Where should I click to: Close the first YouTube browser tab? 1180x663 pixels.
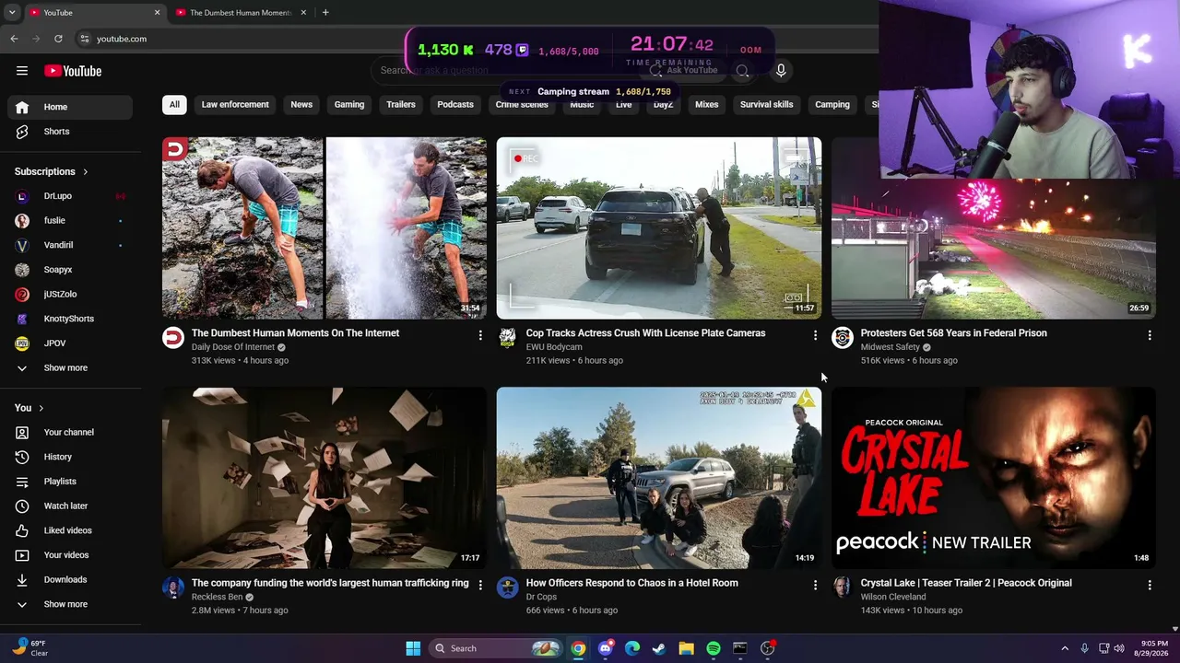pos(157,13)
